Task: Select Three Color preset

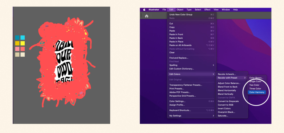Action: [x=257, y=89]
